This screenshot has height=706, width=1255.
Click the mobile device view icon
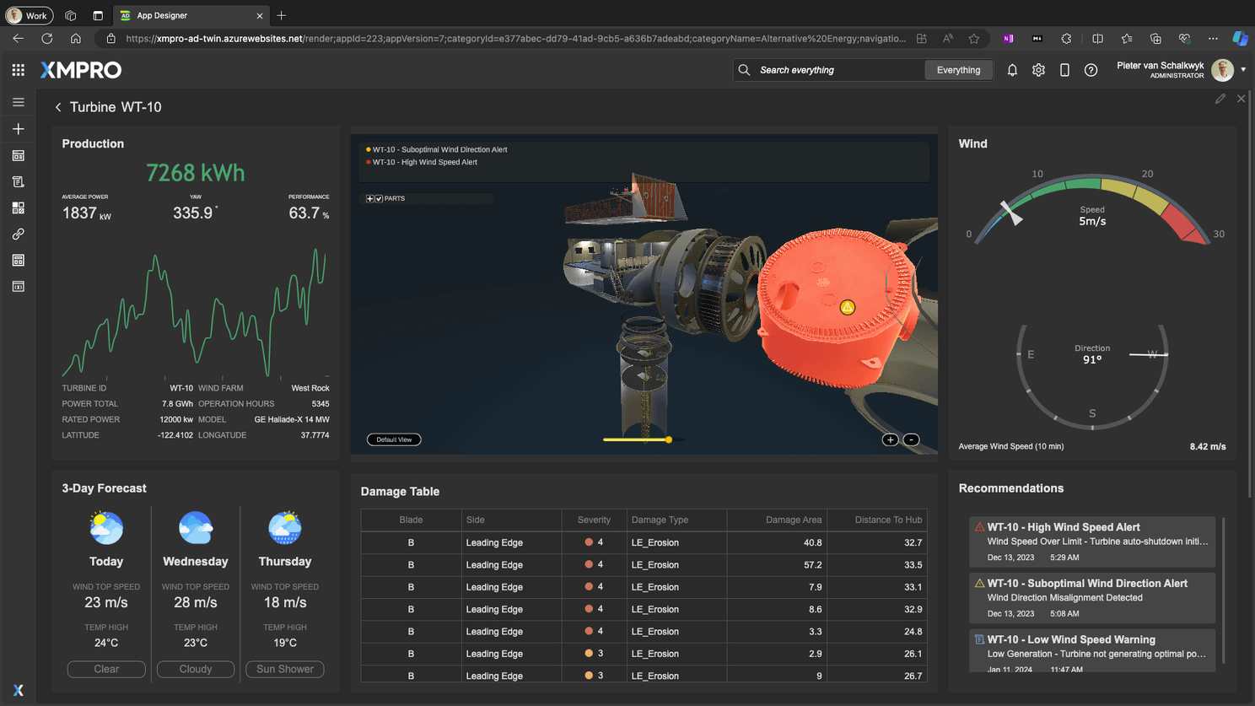pyautogui.click(x=1064, y=70)
